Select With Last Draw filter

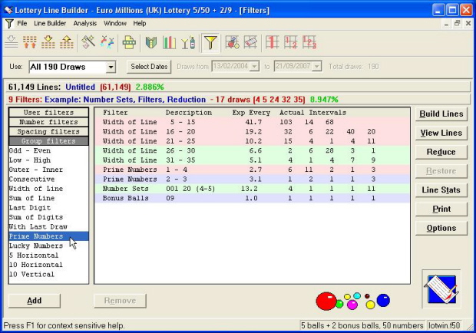pyautogui.click(x=49, y=226)
